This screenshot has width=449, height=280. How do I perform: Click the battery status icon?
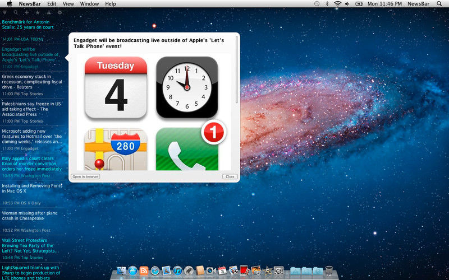tap(359, 4)
